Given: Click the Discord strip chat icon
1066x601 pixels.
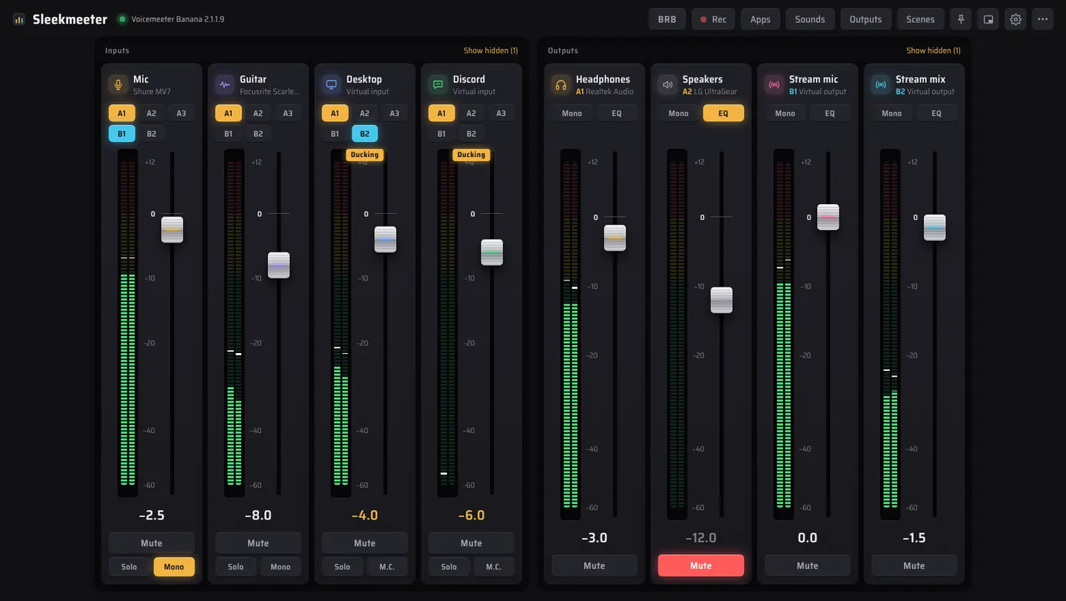Looking at the screenshot, I should pos(438,84).
